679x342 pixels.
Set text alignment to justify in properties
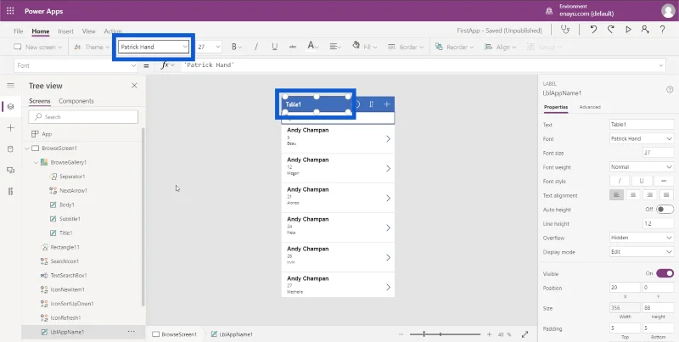point(666,195)
